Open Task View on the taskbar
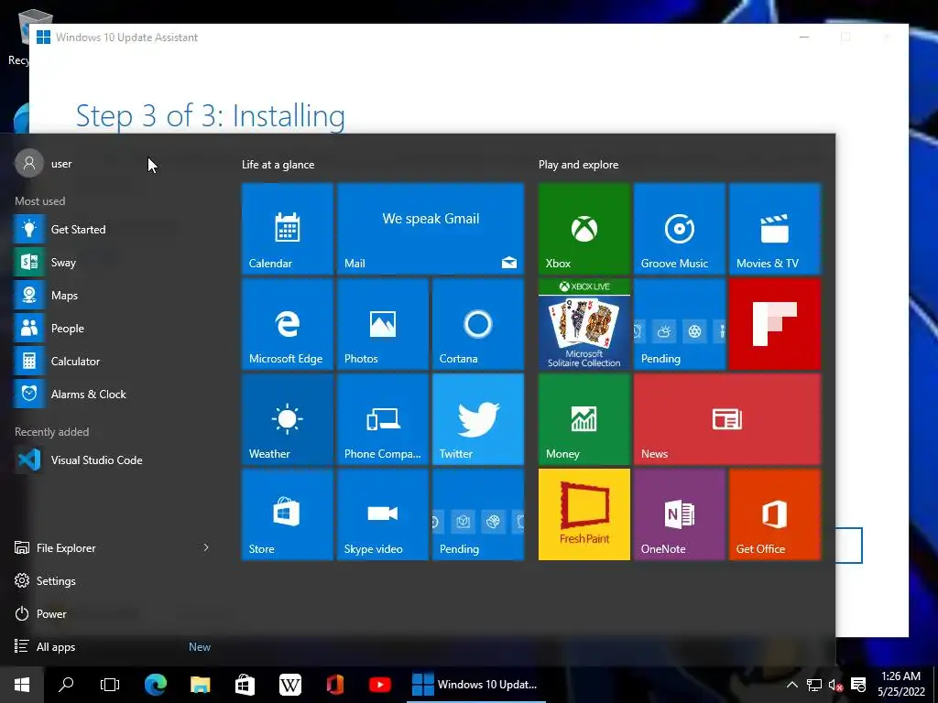The width and height of the screenshot is (938, 703). click(x=110, y=685)
